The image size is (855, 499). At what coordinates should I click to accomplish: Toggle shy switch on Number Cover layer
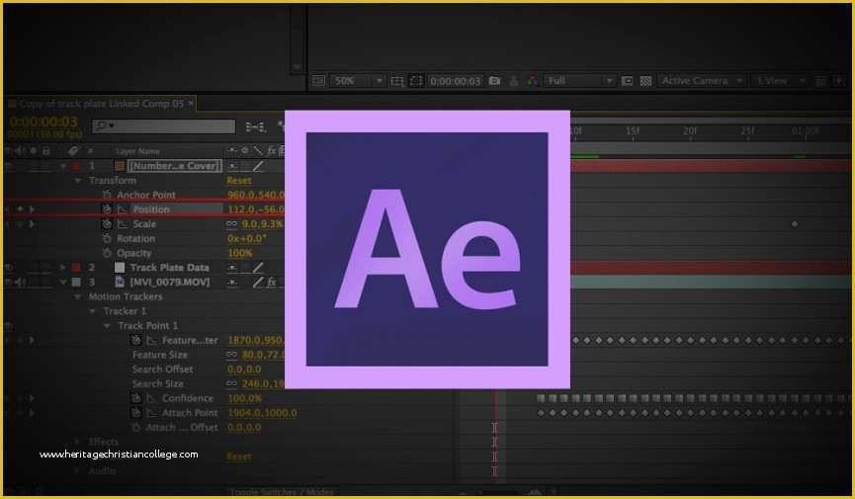pos(233,166)
